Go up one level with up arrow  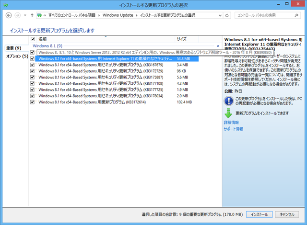click(x=32, y=15)
